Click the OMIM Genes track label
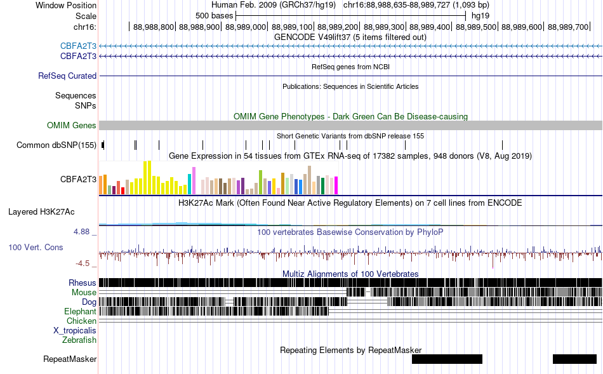Screen dimensions: 603x374 [72, 126]
